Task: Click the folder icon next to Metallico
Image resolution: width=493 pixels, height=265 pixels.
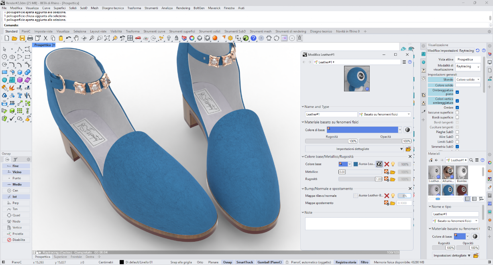Action: (x=393, y=172)
